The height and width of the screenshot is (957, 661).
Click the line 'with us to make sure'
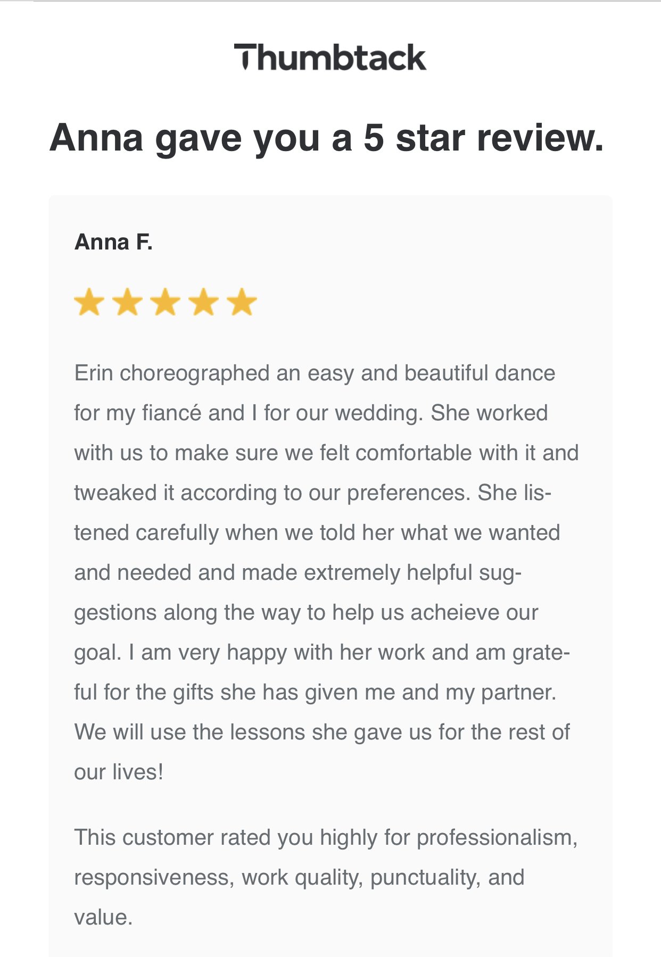(x=326, y=453)
